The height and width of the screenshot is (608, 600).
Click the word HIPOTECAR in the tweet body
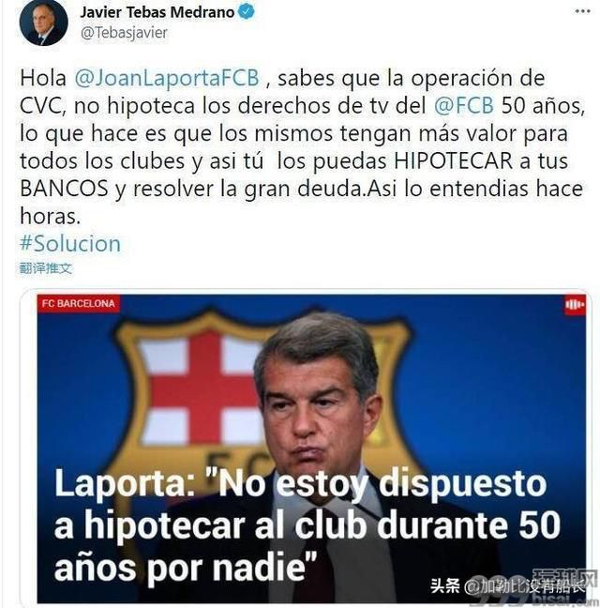pyautogui.click(x=453, y=161)
